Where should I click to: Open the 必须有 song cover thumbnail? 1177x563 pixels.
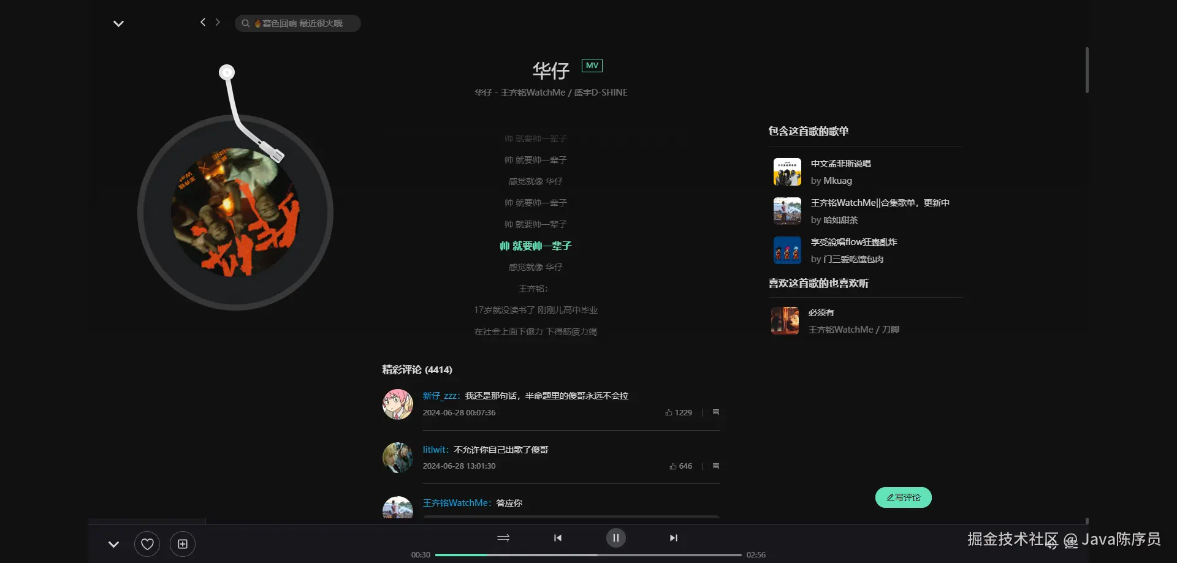[x=785, y=320]
